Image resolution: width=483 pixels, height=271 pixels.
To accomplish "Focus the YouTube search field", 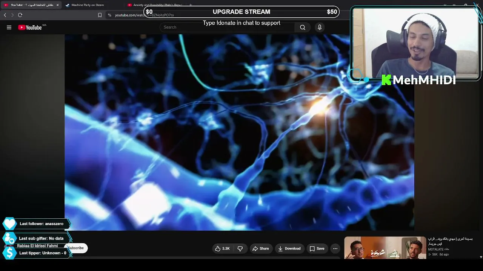I will click(x=226, y=27).
